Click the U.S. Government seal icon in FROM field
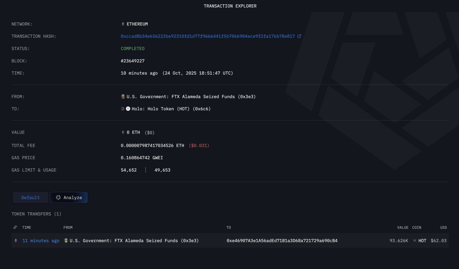The width and height of the screenshot is (459, 269). point(123,97)
